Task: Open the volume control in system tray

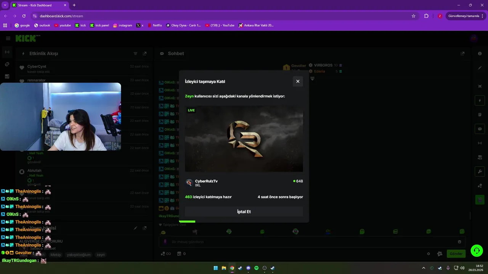Action: click(x=462, y=268)
